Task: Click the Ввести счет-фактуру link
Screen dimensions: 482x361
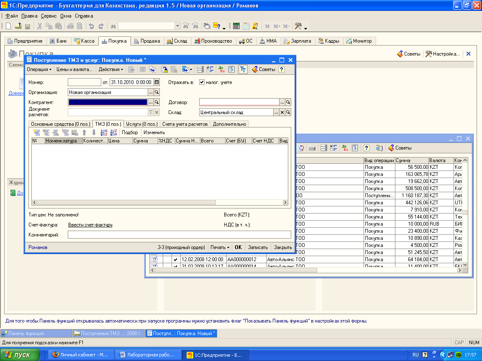Action: pos(90,225)
